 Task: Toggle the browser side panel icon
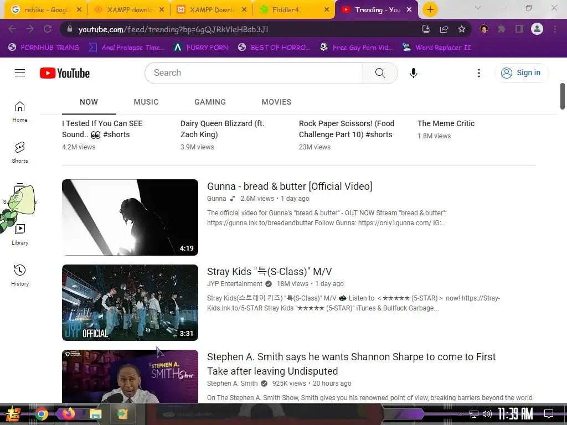(x=519, y=29)
